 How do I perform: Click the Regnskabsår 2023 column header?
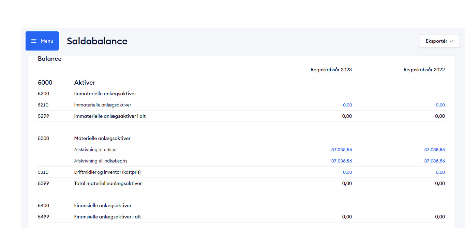coord(331,70)
